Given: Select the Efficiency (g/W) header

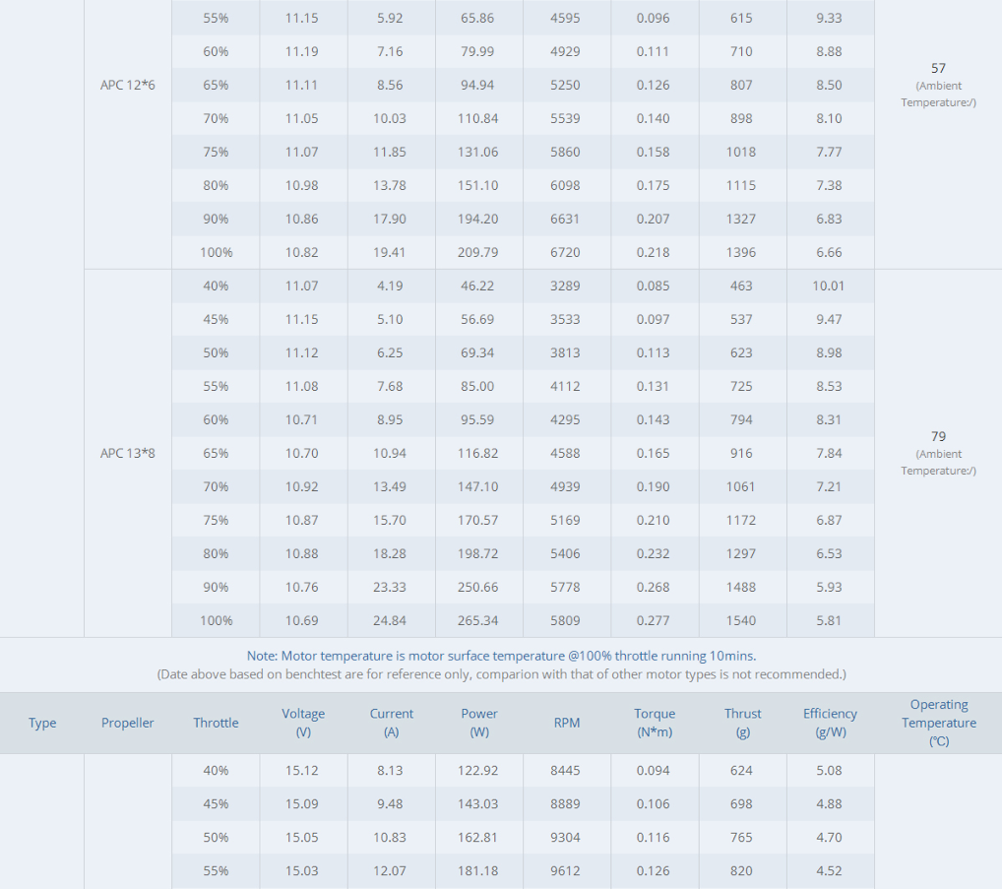Looking at the screenshot, I should coord(830,723).
